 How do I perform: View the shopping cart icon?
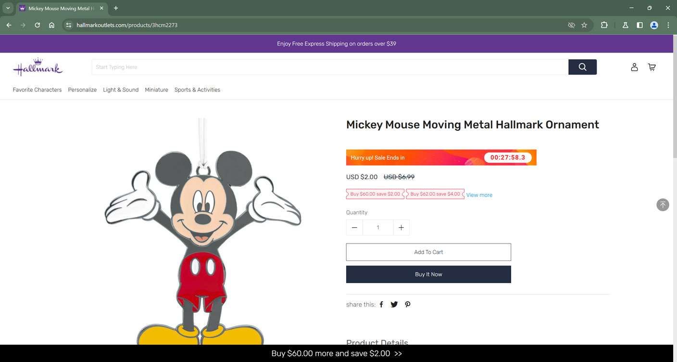[652, 67]
